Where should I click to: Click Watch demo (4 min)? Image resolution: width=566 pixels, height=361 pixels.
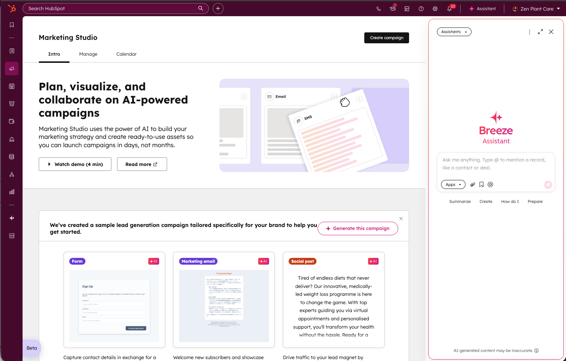(x=75, y=164)
